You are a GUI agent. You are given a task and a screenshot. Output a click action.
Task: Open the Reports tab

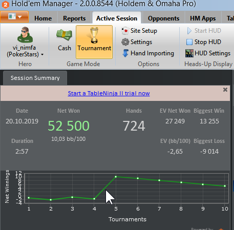[74, 18]
